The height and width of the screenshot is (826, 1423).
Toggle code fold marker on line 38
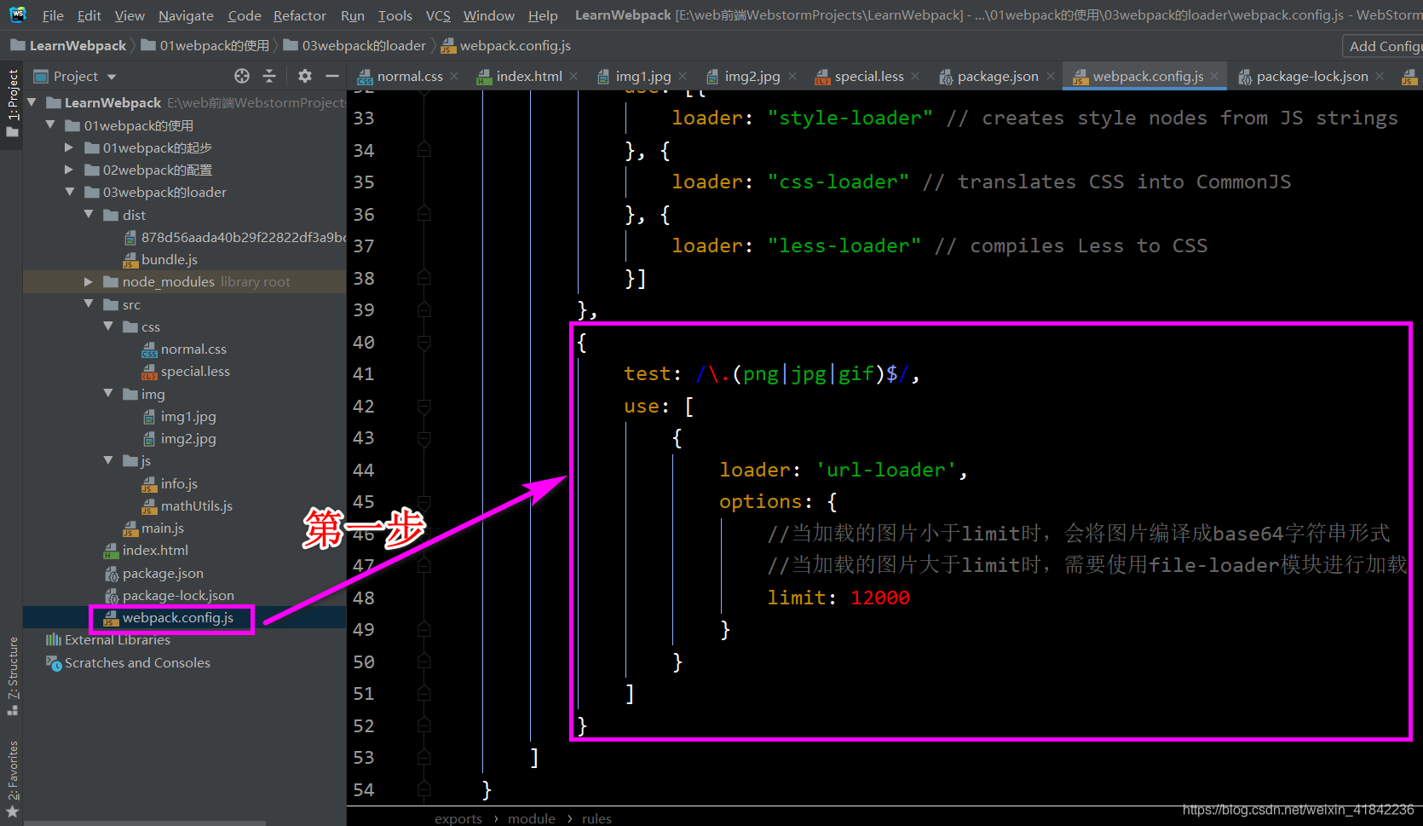pos(423,279)
